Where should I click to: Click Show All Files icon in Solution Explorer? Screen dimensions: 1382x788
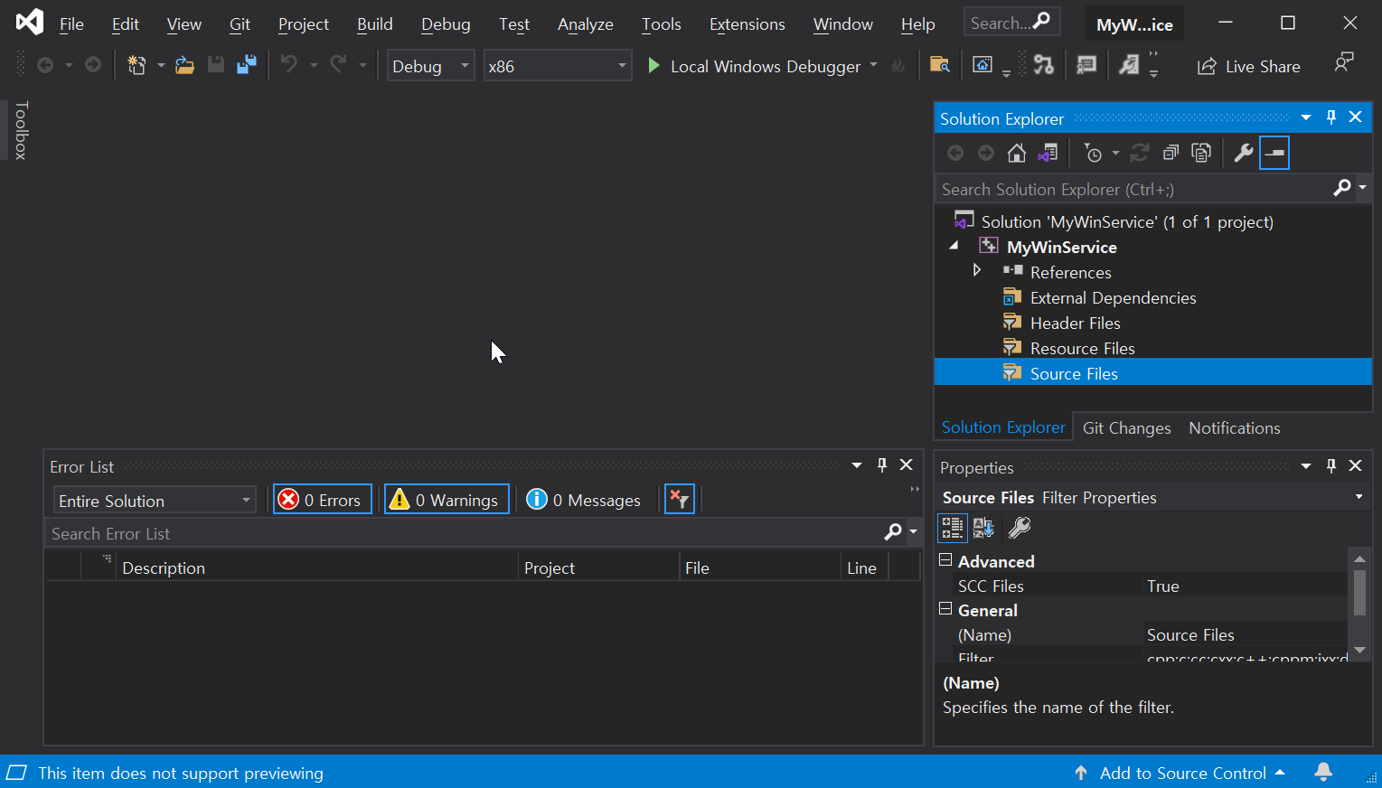point(1201,153)
